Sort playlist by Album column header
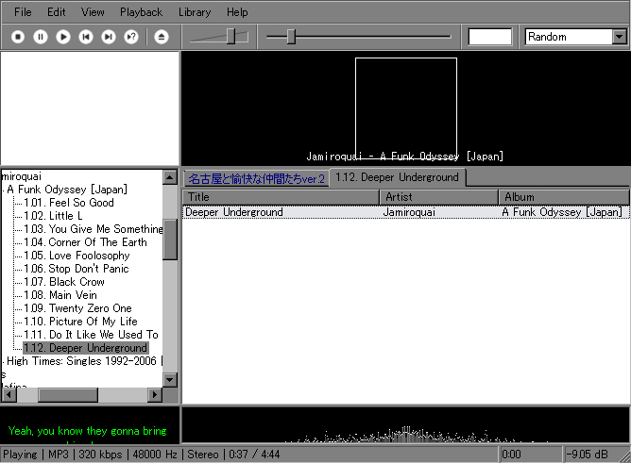This screenshot has height=463, width=631. [x=564, y=197]
